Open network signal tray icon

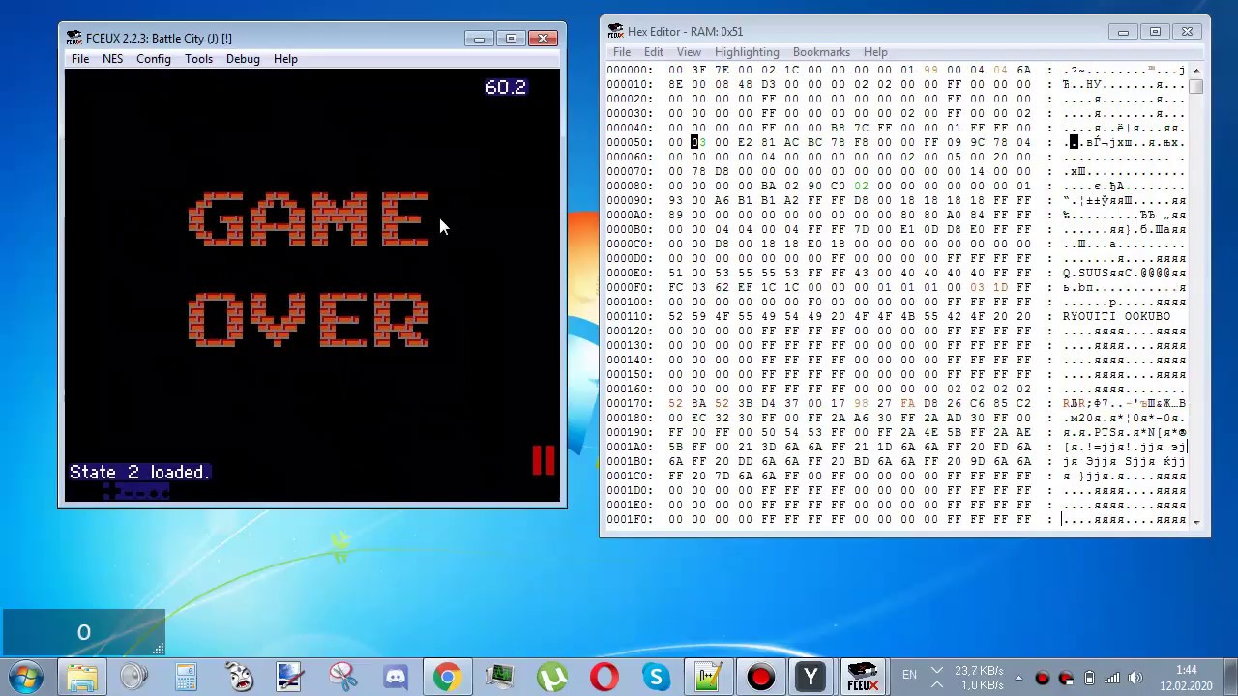(1113, 678)
